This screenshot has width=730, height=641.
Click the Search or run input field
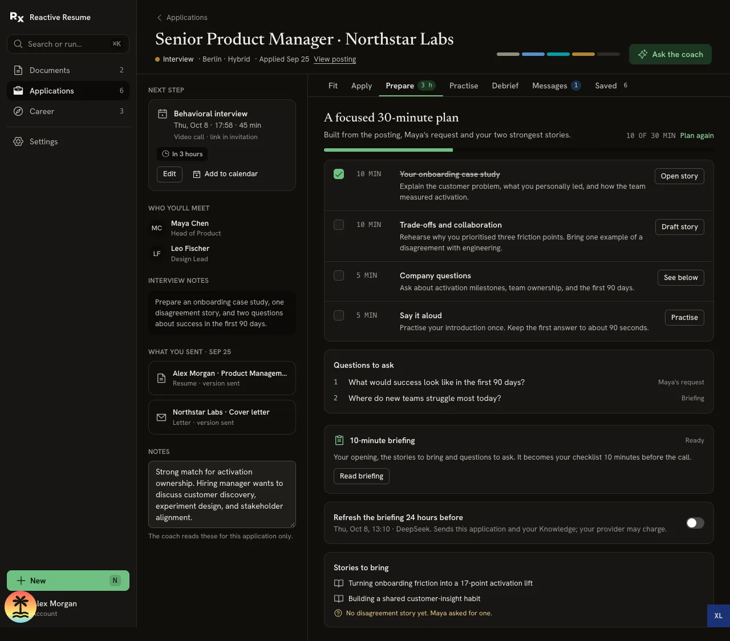pyautogui.click(x=68, y=44)
